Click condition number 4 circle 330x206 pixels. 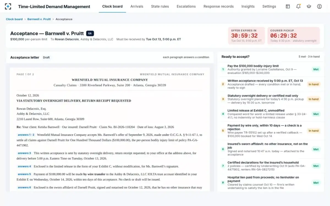point(223,114)
